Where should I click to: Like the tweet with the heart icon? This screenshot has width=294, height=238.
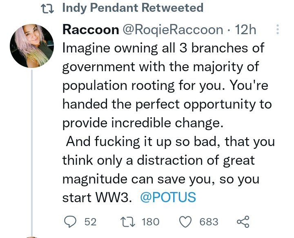point(186,222)
